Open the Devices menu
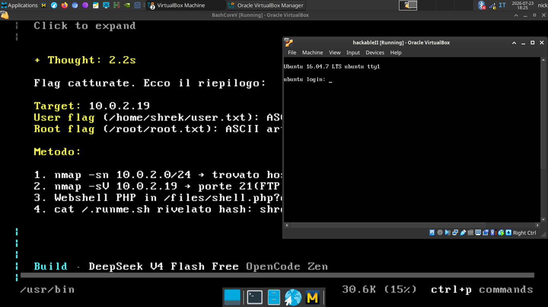This screenshot has width=548, height=307. click(x=375, y=52)
